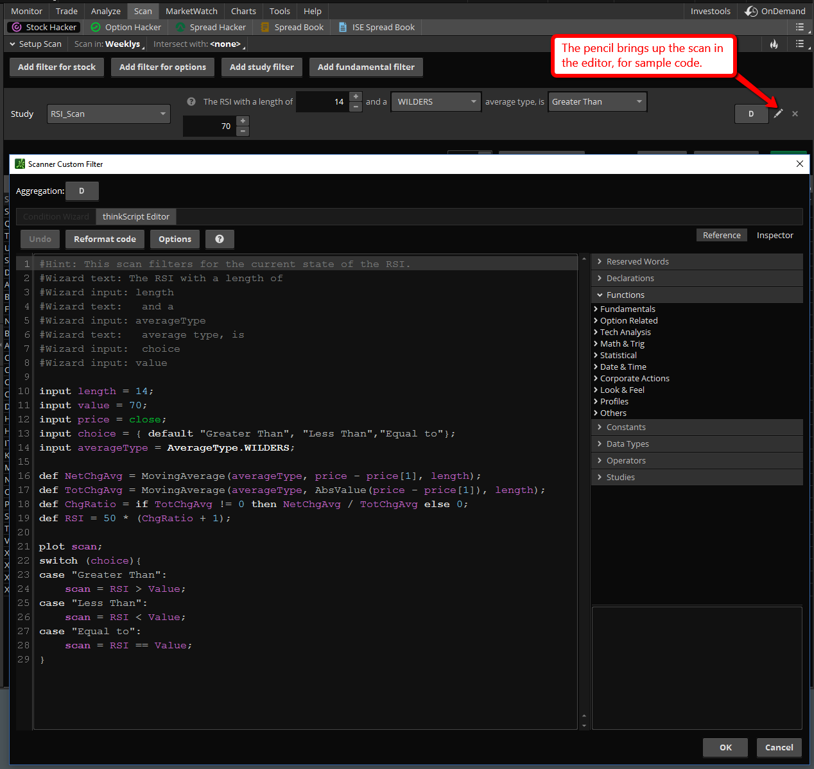The width and height of the screenshot is (814, 769).
Task: Click the flame icon in the Setup Scan bar
Action: [x=774, y=44]
